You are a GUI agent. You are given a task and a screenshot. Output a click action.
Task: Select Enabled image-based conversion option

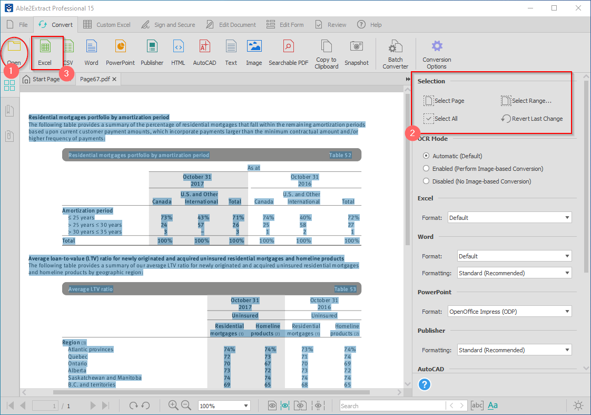[x=426, y=169]
